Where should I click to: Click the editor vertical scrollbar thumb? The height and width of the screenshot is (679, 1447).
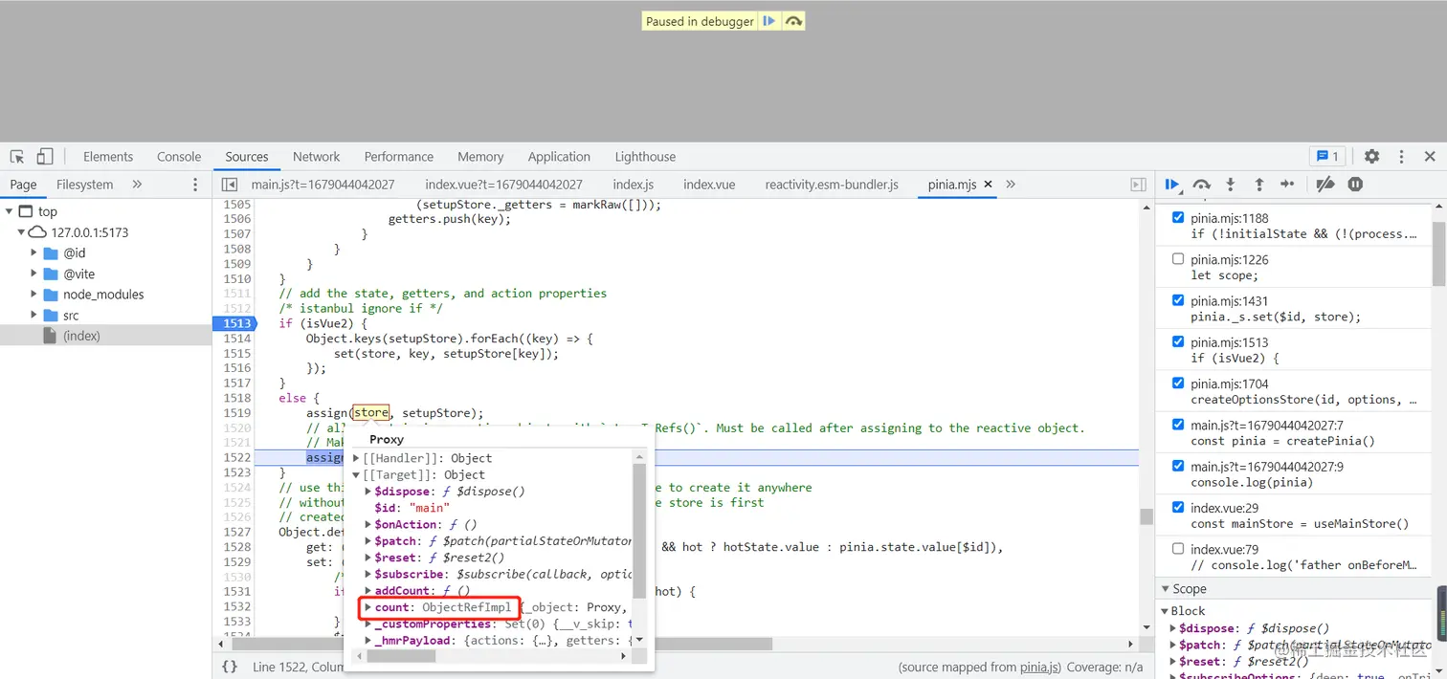1146,516
